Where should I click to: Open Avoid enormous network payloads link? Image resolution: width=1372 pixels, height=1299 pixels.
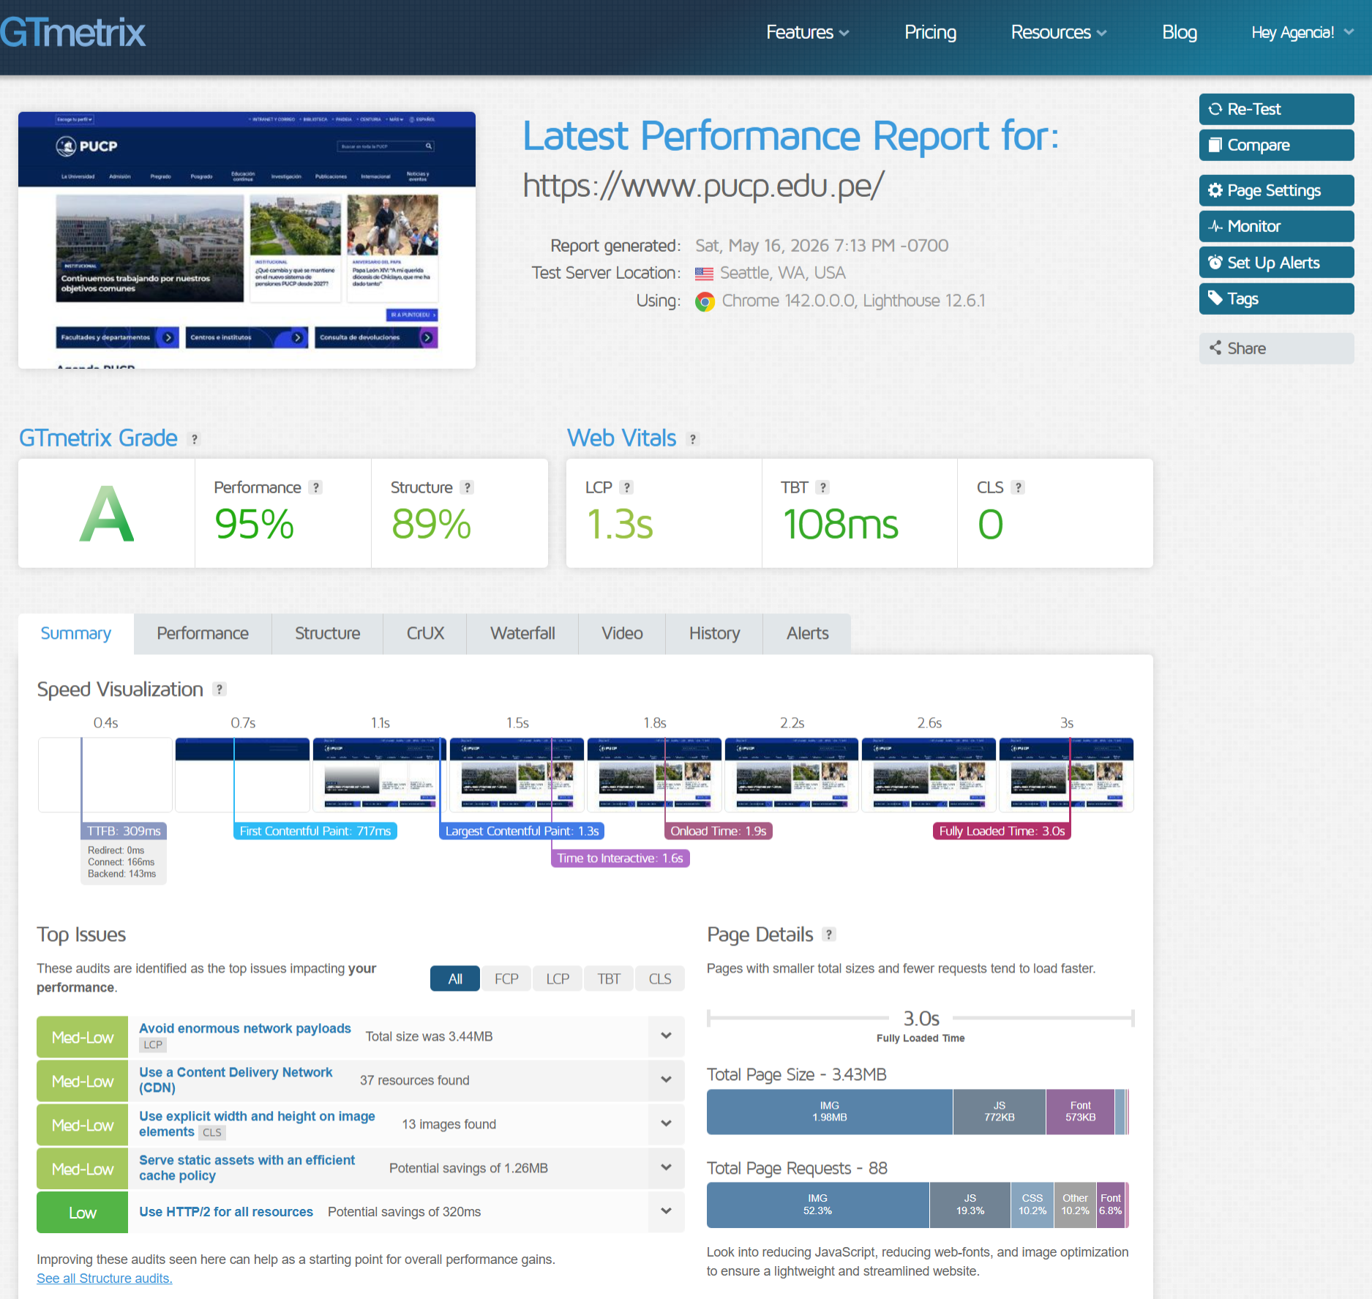(245, 1028)
